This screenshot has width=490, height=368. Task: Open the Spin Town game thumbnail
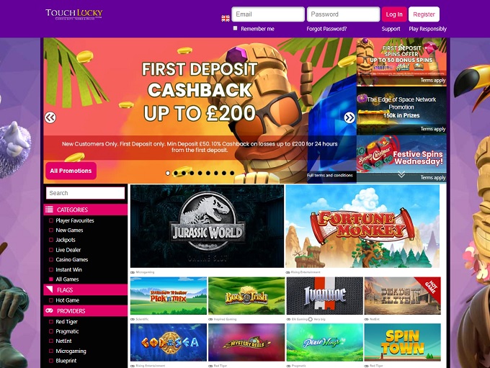click(x=403, y=342)
